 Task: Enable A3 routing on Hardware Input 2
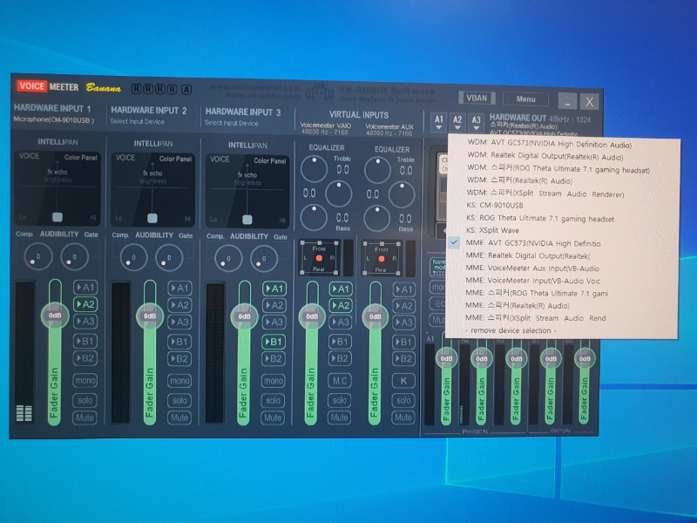click(x=179, y=322)
